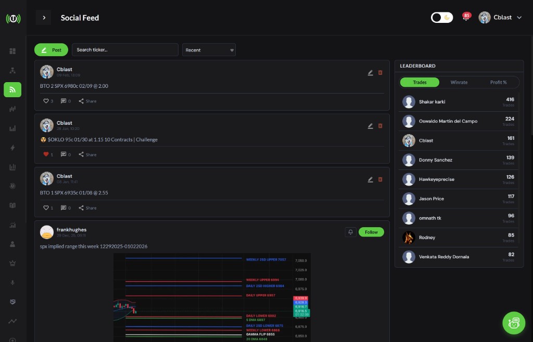The height and width of the screenshot is (342, 533).
Task: Delete the $OKLO 95c post via trash icon
Action: (x=380, y=126)
